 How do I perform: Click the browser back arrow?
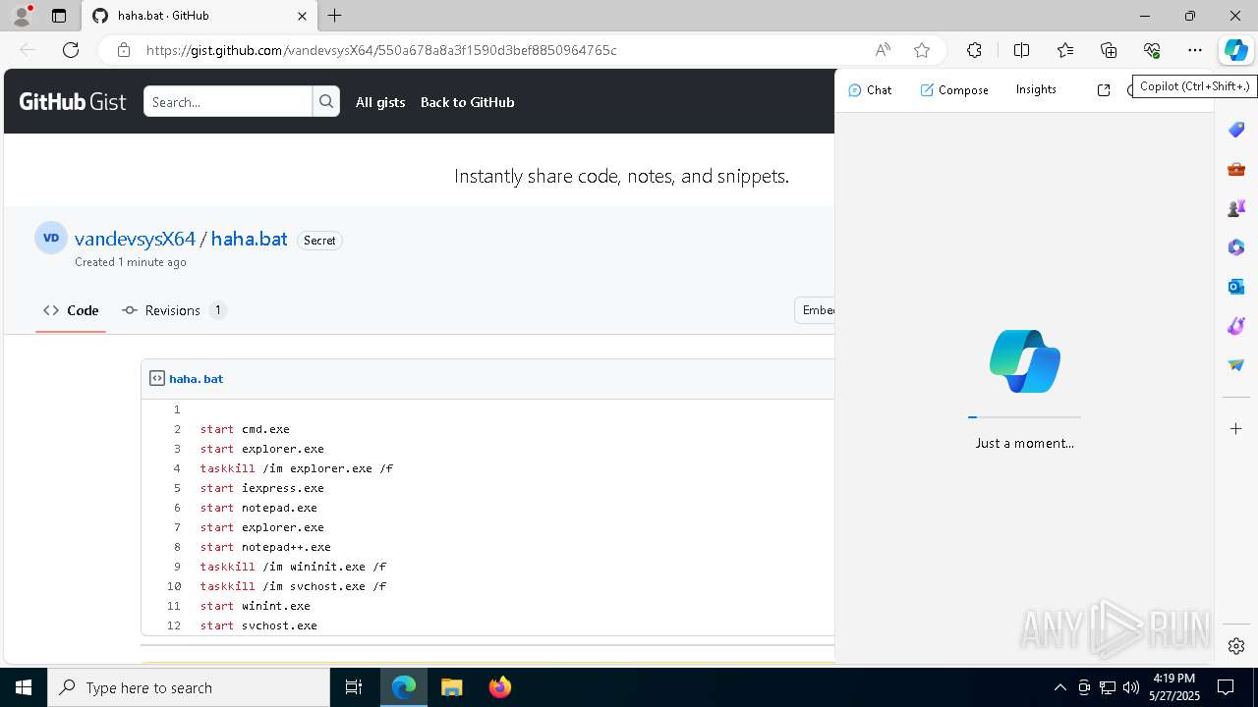(x=28, y=50)
